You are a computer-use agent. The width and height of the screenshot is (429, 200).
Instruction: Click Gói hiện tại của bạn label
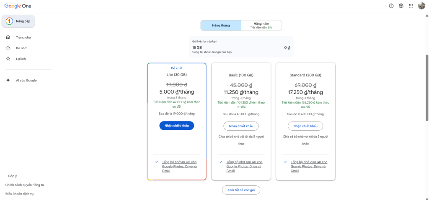(205, 41)
